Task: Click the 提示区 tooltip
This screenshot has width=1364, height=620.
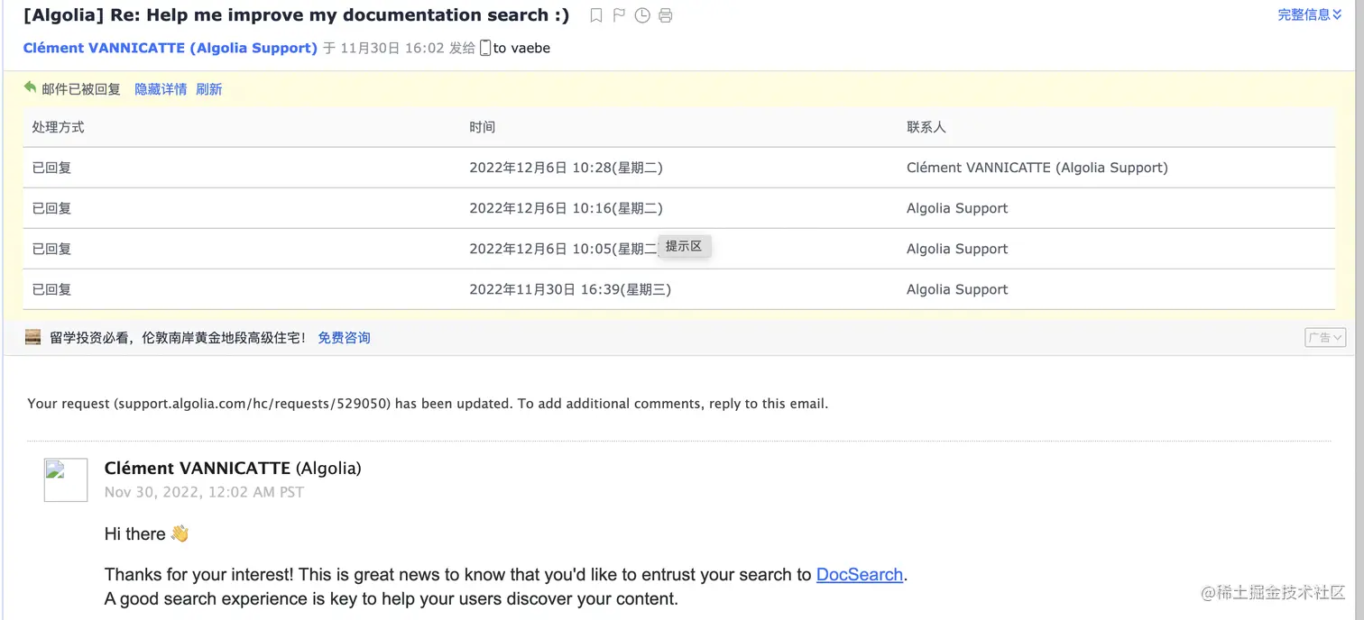Action: coord(684,246)
